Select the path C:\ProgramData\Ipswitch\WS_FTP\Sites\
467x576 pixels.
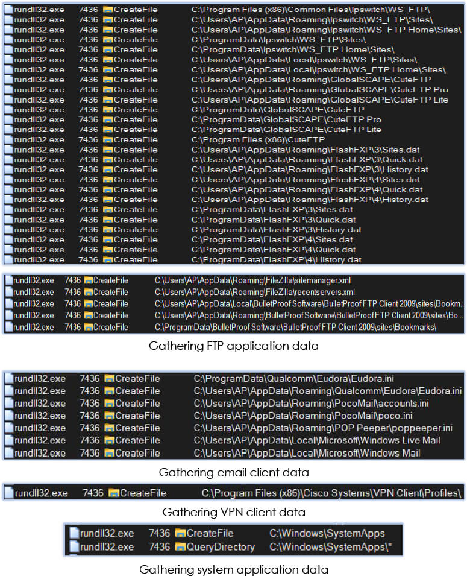[x=278, y=40]
